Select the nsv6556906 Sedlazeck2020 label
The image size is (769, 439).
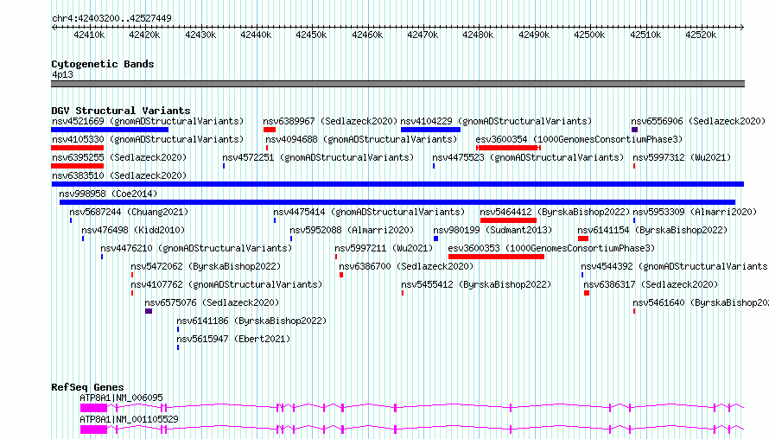(x=698, y=121)
